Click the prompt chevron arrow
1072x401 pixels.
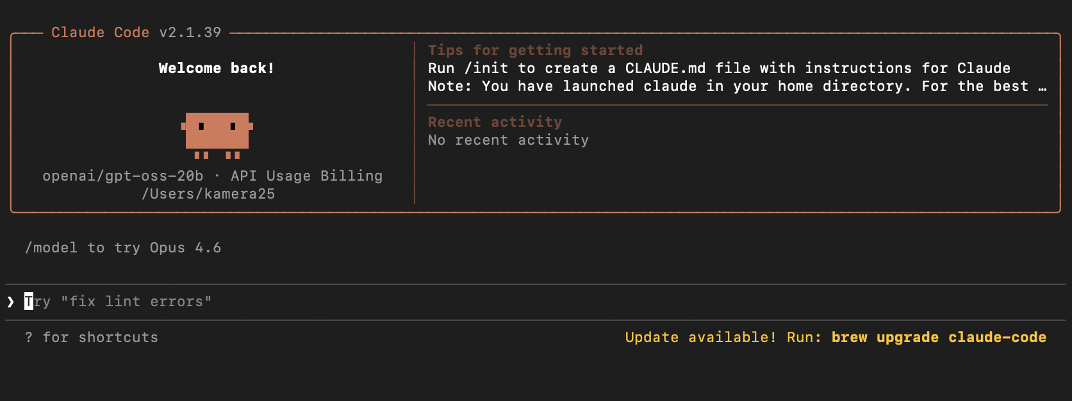[10, 302]
